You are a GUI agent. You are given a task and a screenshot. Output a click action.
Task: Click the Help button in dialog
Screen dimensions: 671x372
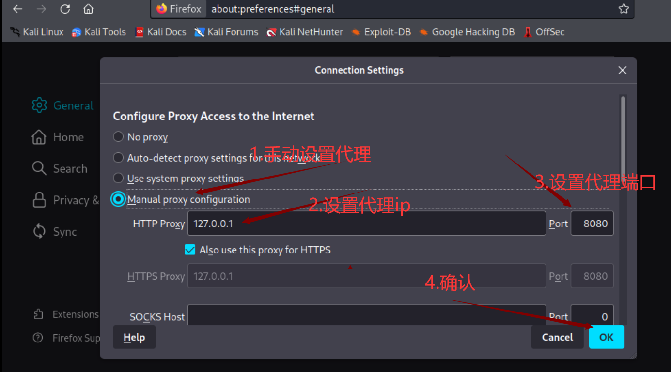(134, 337)
